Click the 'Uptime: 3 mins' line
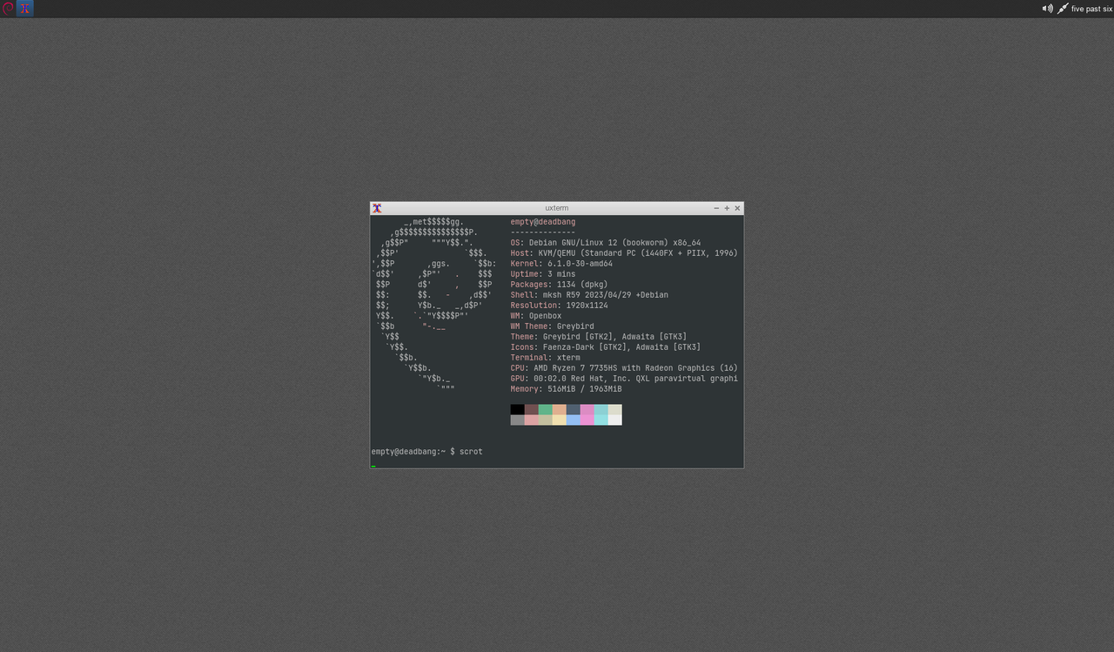The image size is (1114, 652). click(543, 274)
